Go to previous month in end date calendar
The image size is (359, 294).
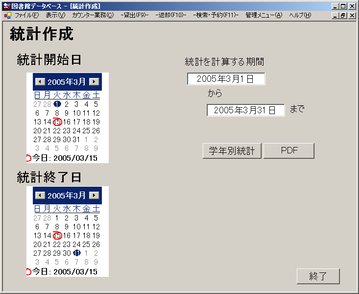(x=40, y=196)
